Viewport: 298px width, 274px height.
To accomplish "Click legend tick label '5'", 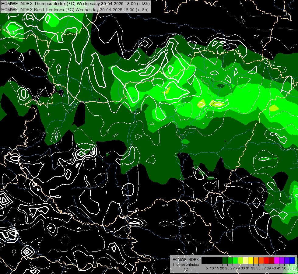I will (x=207, y=268).
